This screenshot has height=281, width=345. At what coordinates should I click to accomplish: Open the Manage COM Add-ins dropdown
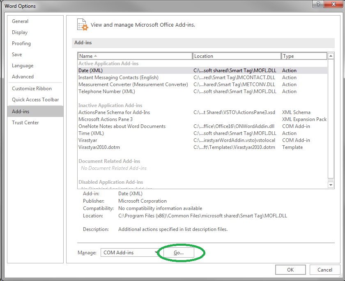coord(130,253)
